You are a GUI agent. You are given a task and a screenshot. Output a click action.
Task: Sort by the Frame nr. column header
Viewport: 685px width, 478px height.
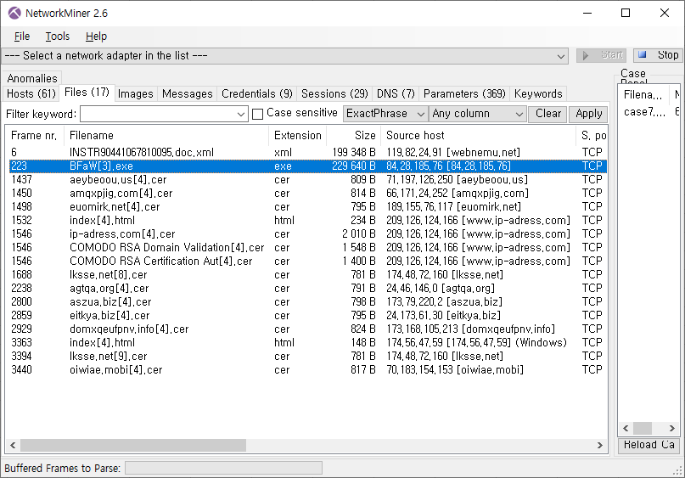(x=34, y=136)
